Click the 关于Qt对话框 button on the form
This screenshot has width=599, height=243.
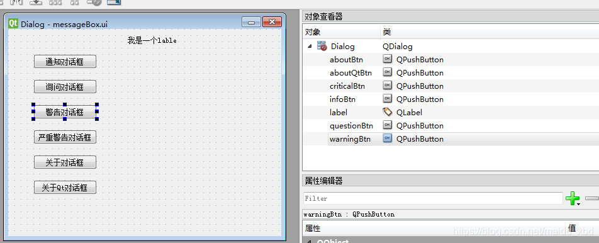(x=65, y=188)
